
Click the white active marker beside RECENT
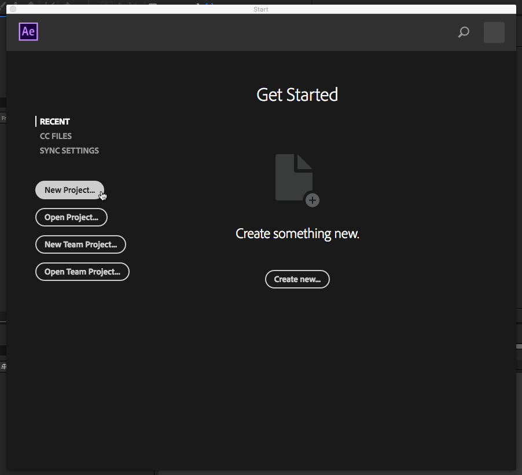click(x=36, y=122)
